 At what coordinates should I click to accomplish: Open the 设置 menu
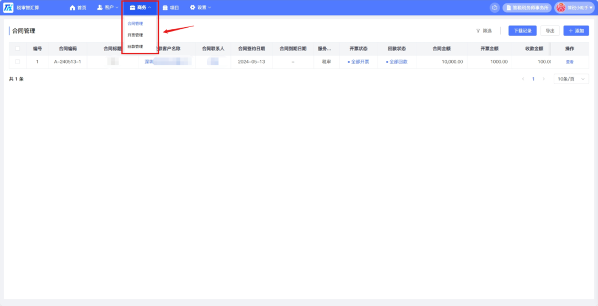[x=200, y=8]
